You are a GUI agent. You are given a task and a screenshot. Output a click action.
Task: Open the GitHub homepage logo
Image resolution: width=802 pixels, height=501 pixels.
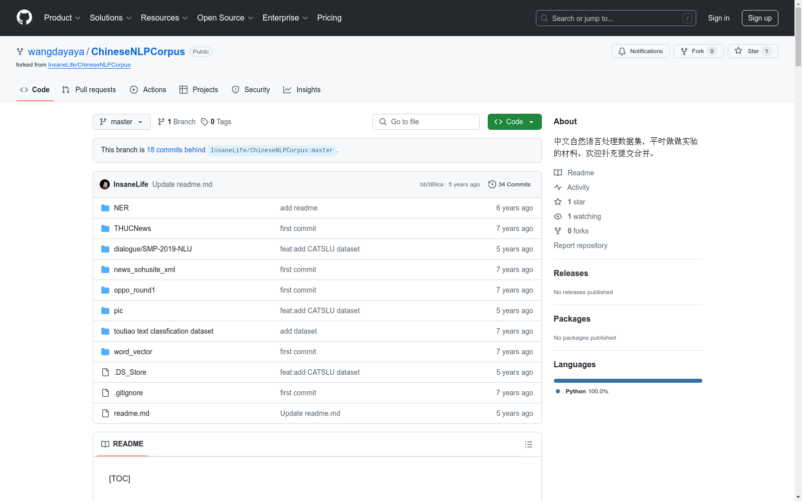pyautogui.click(x=24, y=18)
